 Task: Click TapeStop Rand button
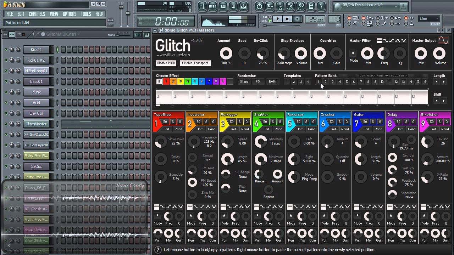[x=178, y=129]
